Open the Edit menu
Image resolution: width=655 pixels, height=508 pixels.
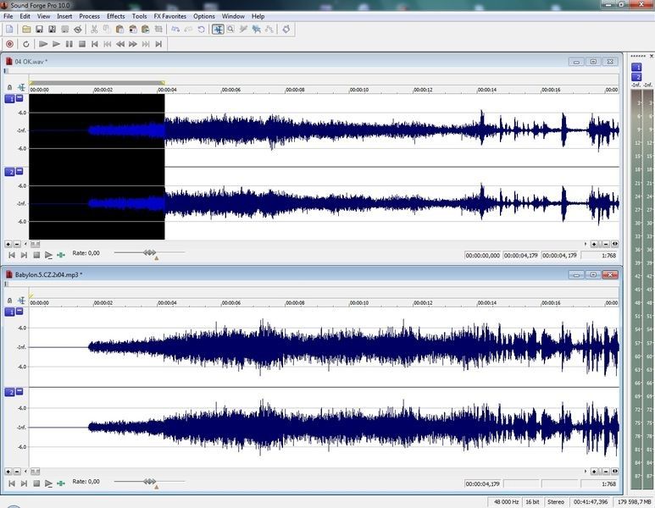click(x=25, y=16)
